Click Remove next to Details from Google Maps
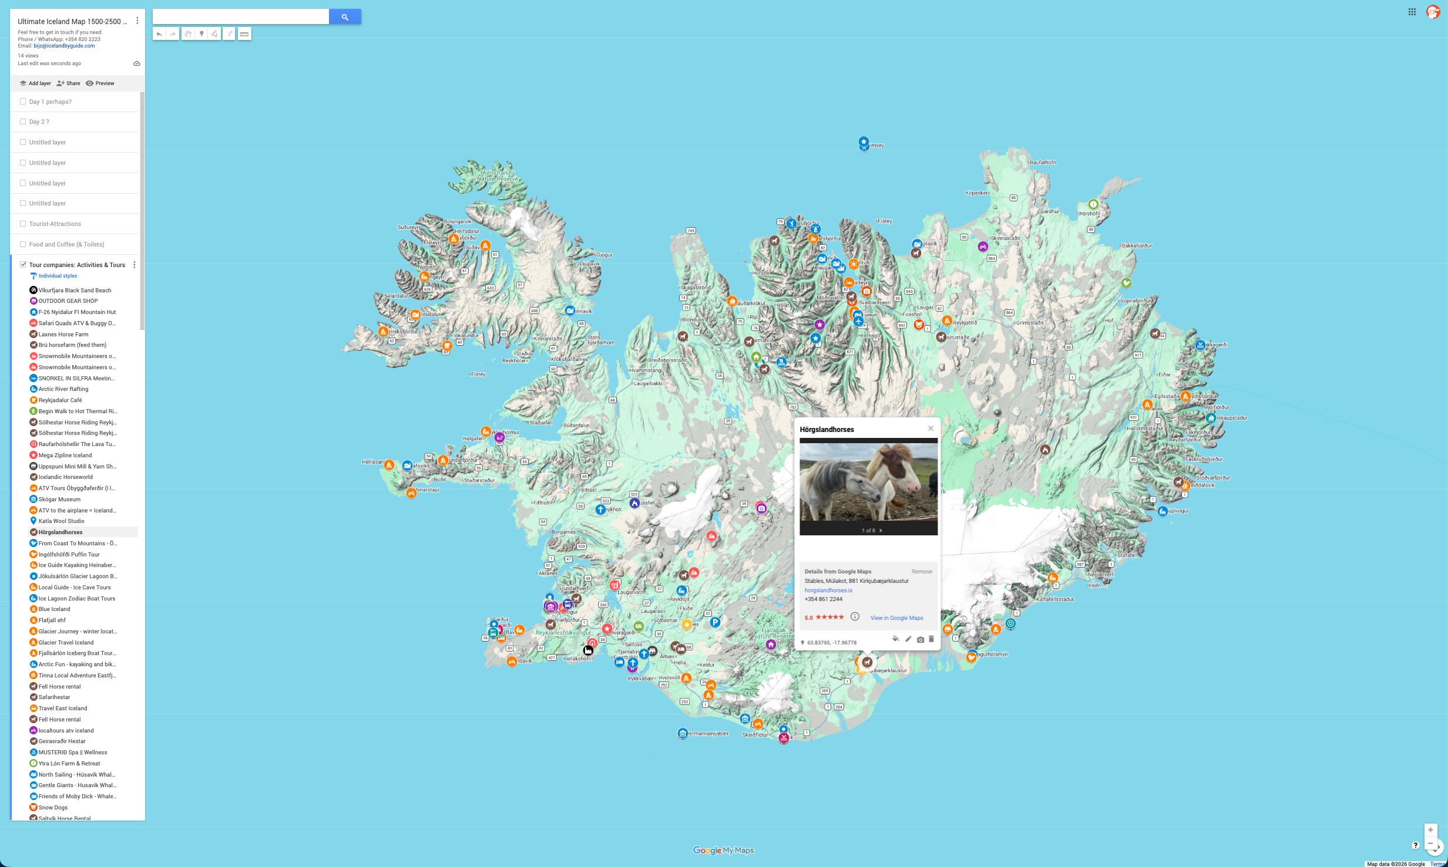This screenshot has width=1448, height=867. [922, 572]
